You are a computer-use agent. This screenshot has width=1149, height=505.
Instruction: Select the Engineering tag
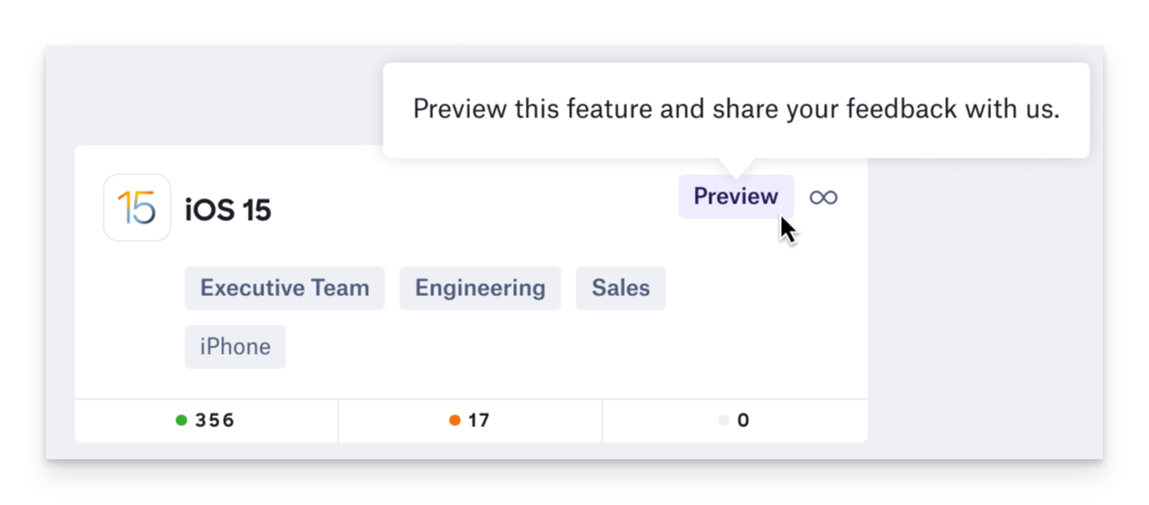(x=480, y=288)
